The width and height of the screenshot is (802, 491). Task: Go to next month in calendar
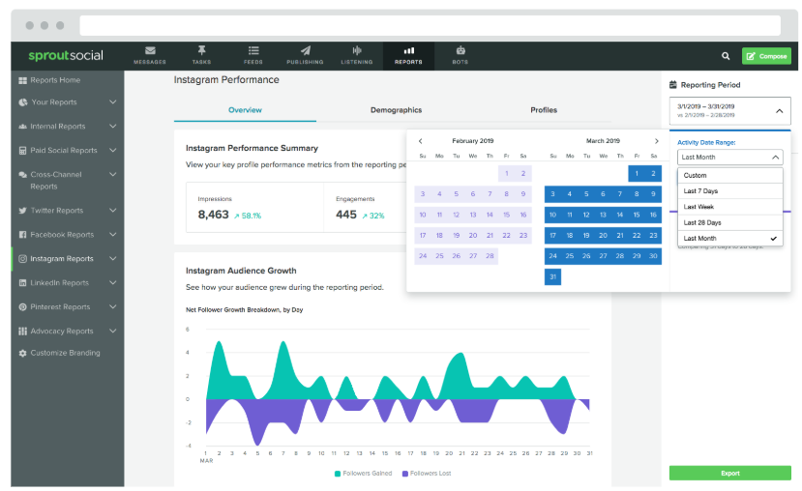(x=657, y=141)
